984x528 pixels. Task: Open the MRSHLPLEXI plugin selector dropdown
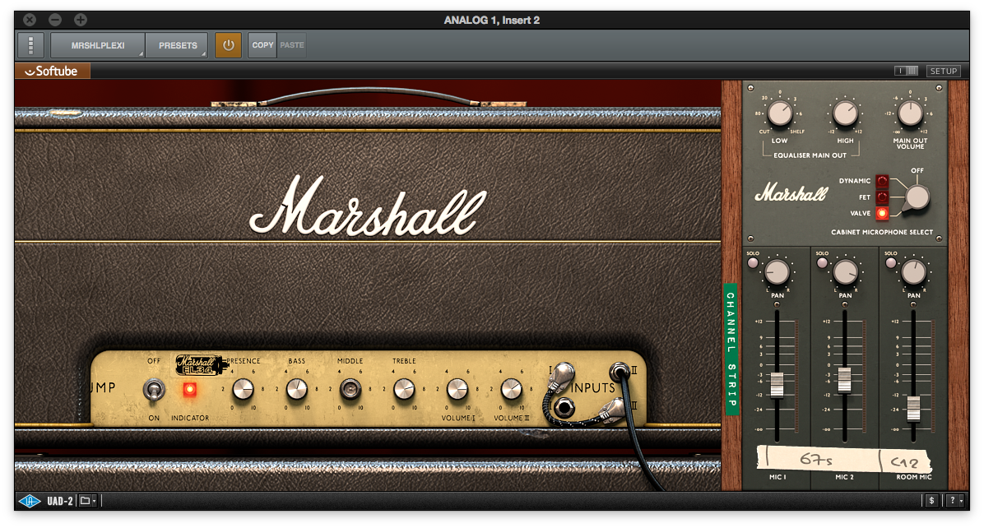tap(98, 45)
